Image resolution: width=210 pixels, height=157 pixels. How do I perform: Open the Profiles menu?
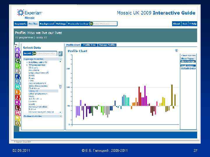tap(33, 24)
